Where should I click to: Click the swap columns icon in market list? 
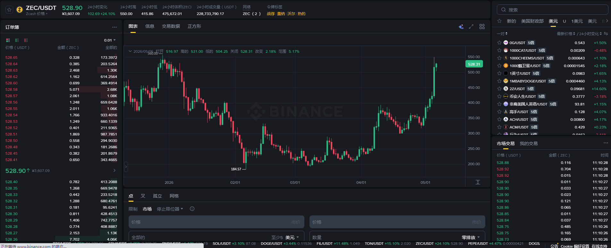pyautogui.click(x=606, y=34)
